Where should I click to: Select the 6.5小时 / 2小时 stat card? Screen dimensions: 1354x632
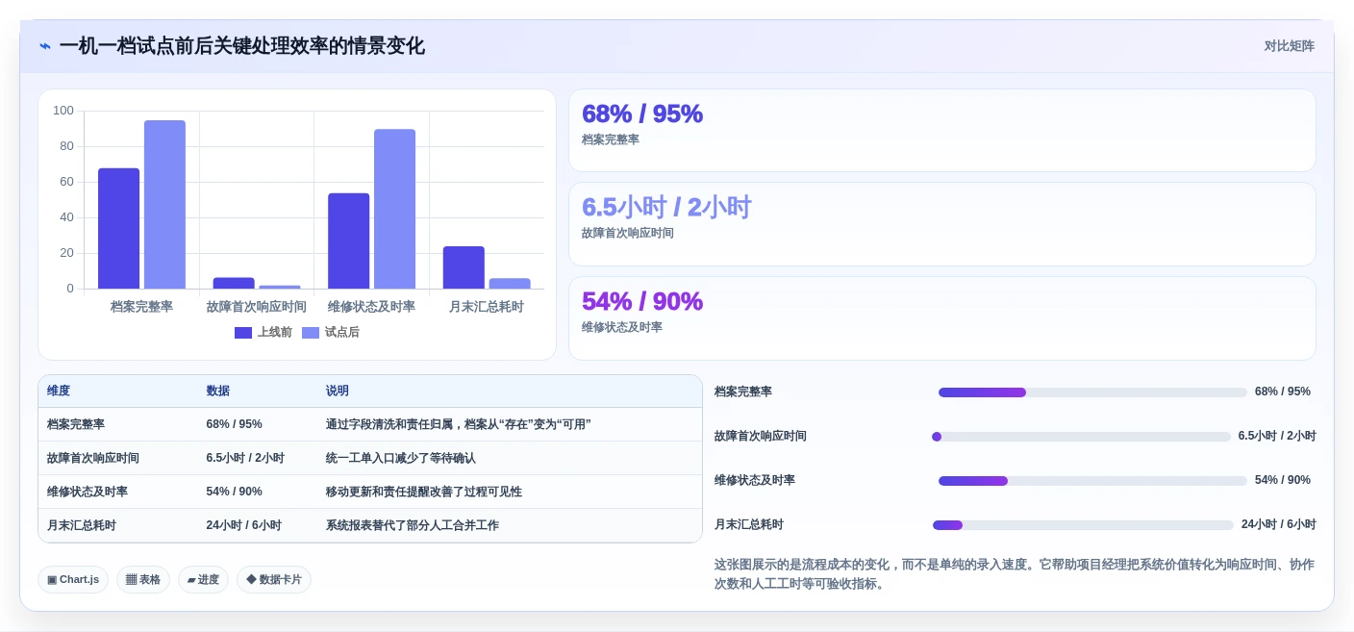[x=941, y=224]
